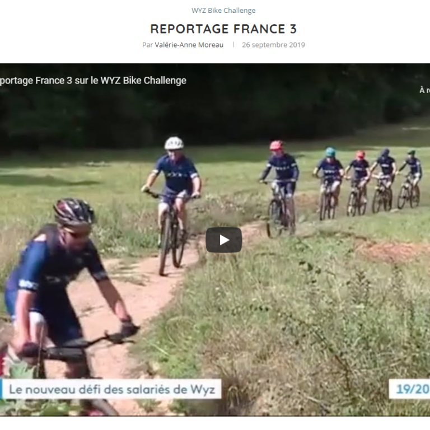Viewport: 430px width, 430px height.
Task: Click the third cyclist wearing the red helmet
Action: pyautogui.click(x=280, y=186)
